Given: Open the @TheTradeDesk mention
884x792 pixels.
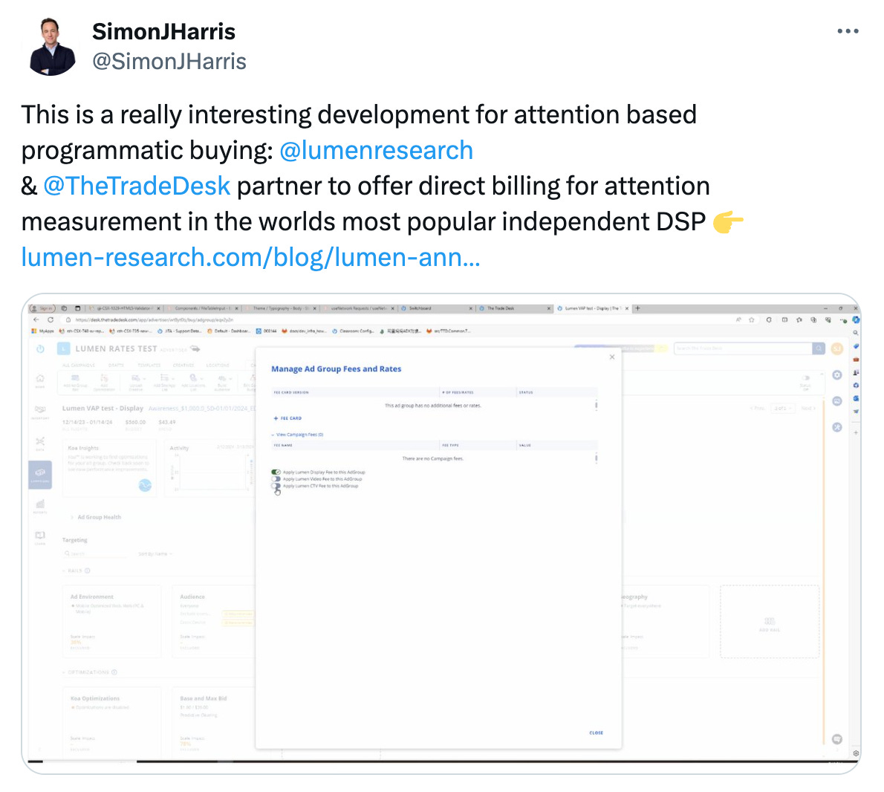Looking at the screenshot, I should pyautogui.click(x=137, y=186).
